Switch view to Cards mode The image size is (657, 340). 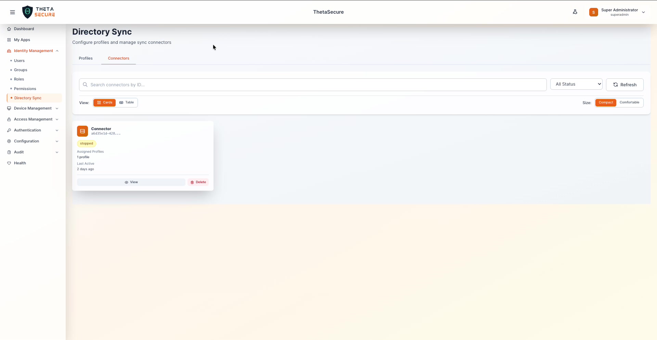104,102
